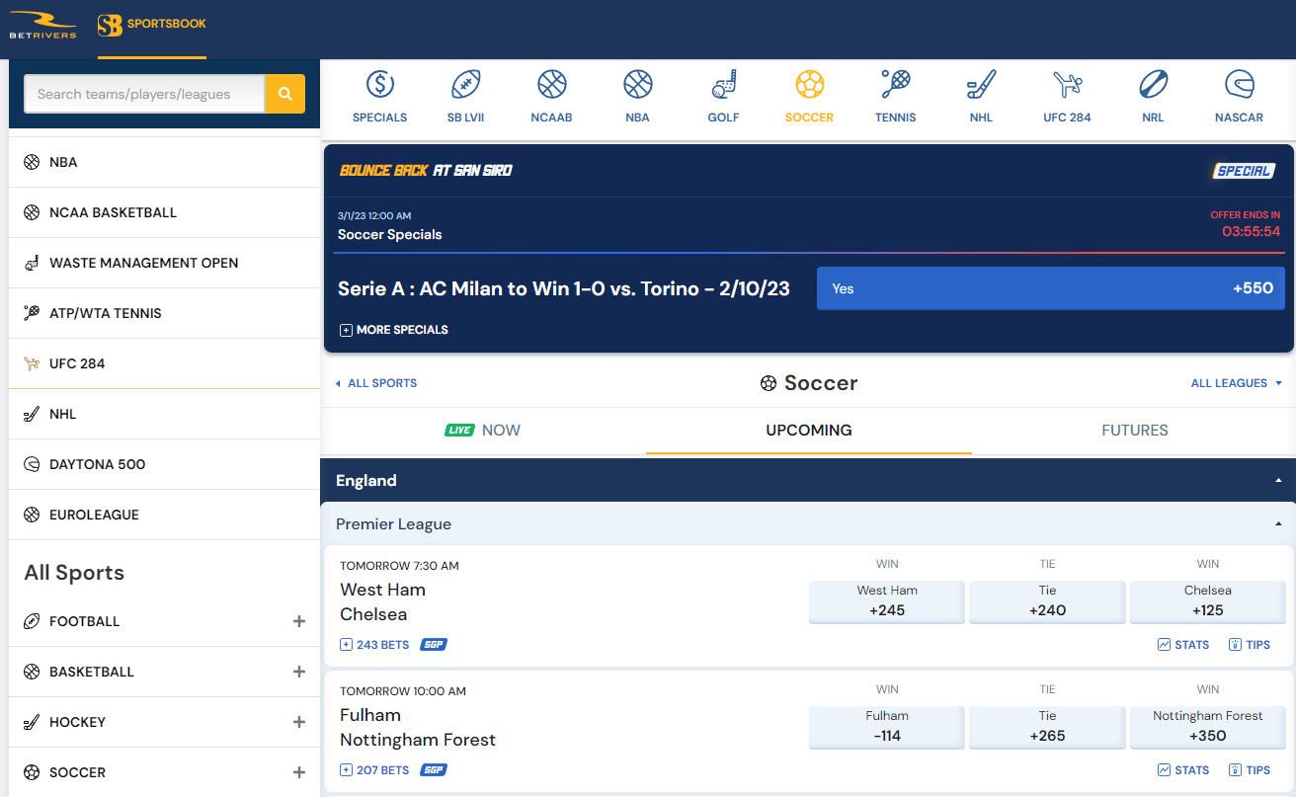This screenshot has width=1296, height=797.
Task: Expand MORE SPECIALS in the banner
Action: tap(393, 329)
